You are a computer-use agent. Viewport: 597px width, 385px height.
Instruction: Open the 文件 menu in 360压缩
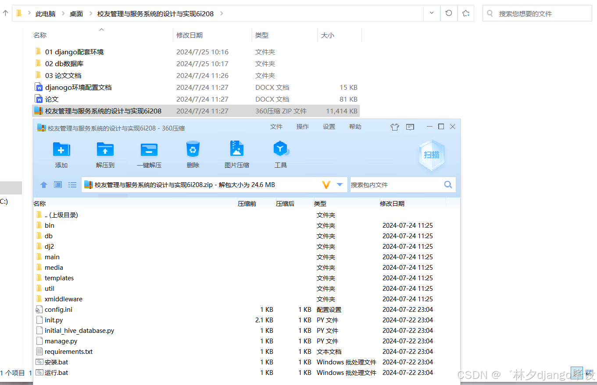[x=276, y=127]
